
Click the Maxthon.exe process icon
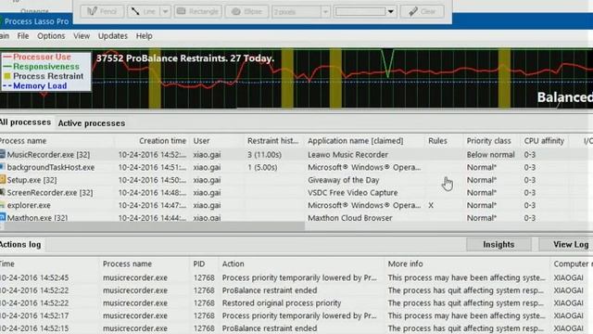[2, 217]
